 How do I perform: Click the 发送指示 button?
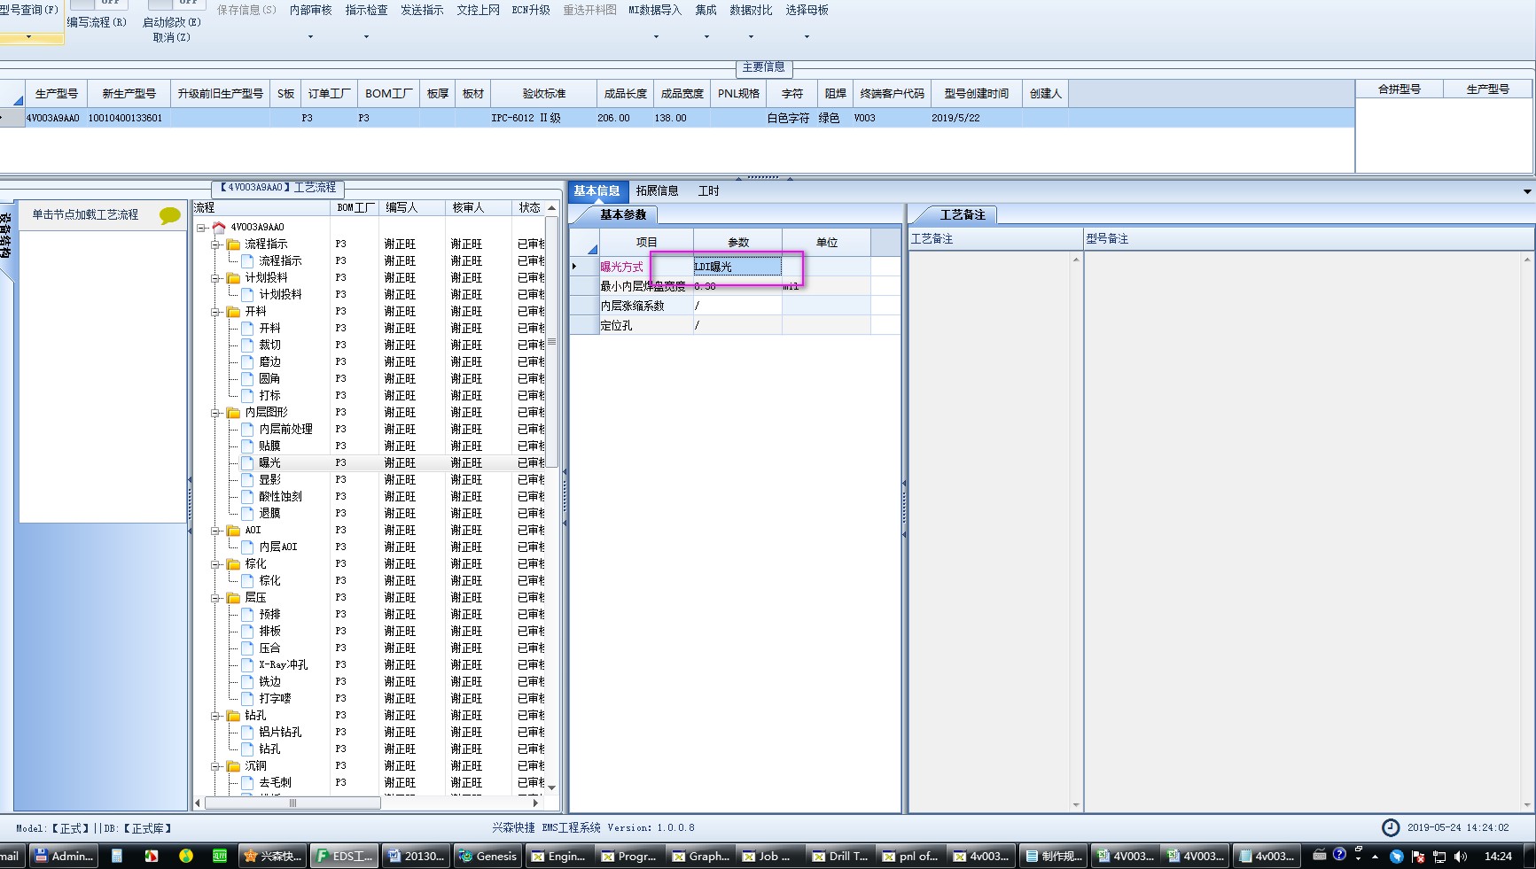click(422, 10)
